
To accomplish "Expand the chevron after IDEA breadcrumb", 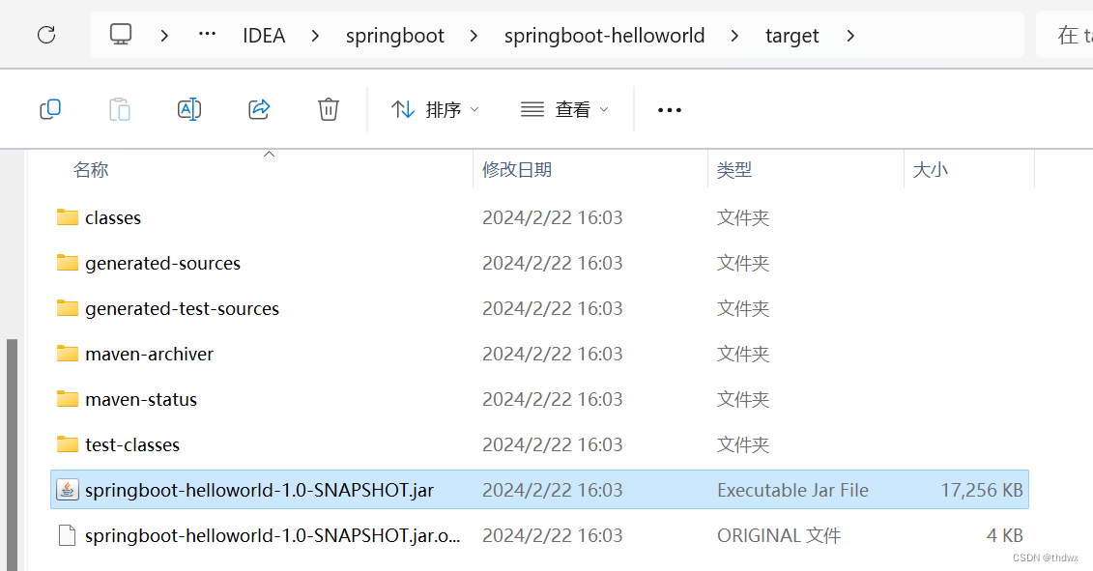I will [315, 36].
